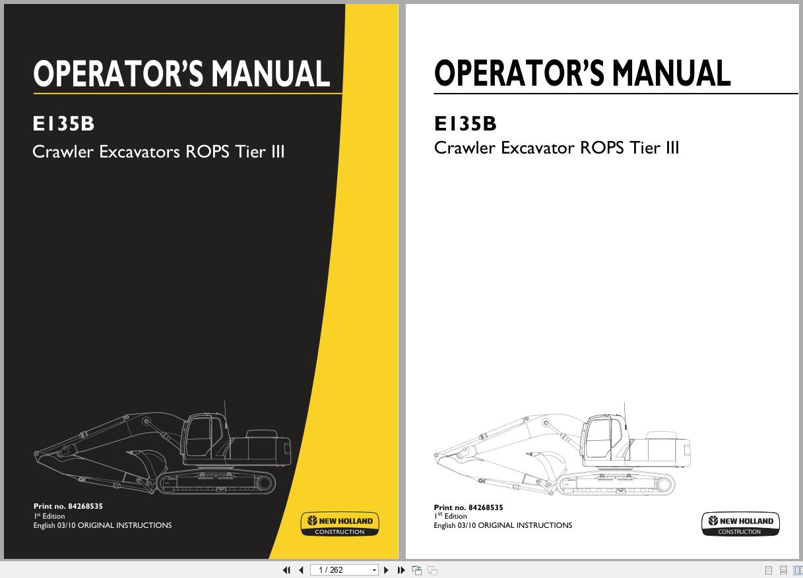Switch to single page view
Image resolution: width=803 pixels, height=578 pixels.
(x=768, y=570)
